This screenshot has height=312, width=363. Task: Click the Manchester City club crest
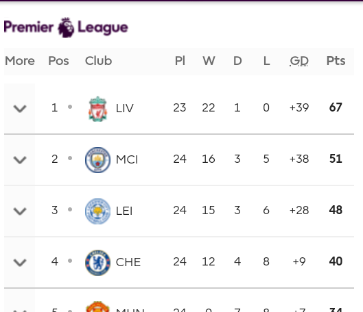coord(97,159)
